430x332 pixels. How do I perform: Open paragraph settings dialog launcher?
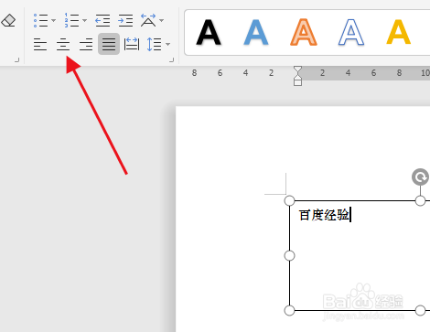click(172, 60)
